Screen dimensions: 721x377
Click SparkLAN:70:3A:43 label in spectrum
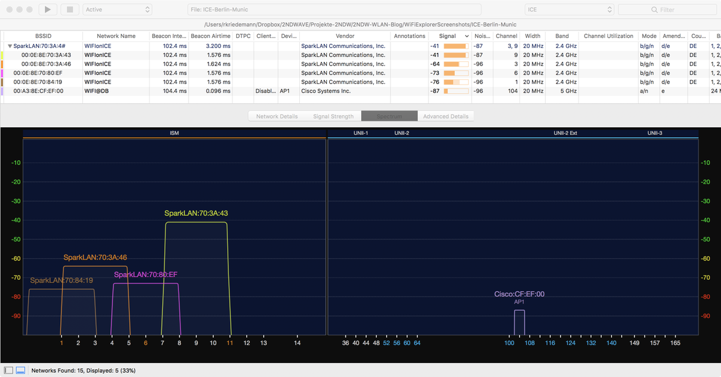pyautogui.click(x=196, y=213)
